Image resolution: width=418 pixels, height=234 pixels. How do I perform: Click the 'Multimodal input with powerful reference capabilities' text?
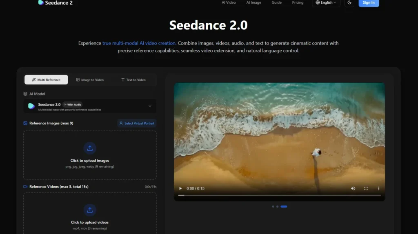(x=69, y=110)
